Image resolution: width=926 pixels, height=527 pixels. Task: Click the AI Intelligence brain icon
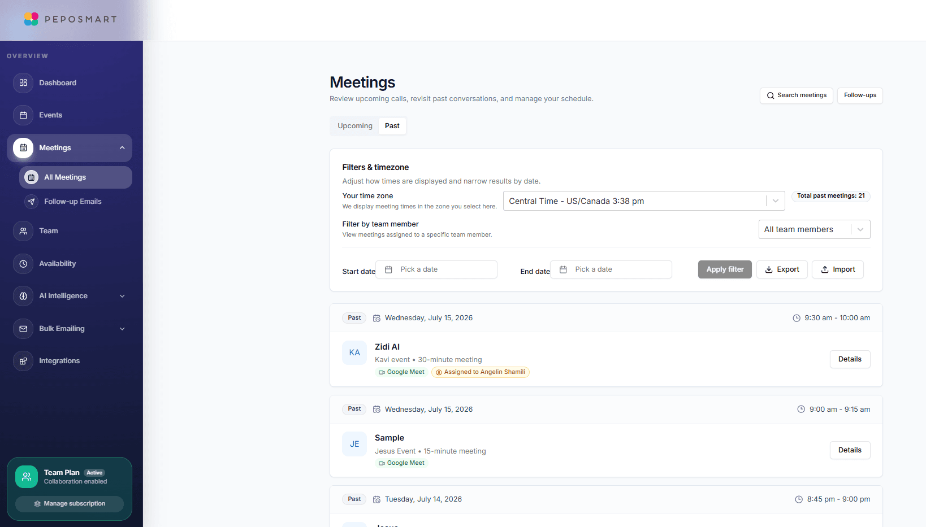pyautogui.click(x=23, y=296)
